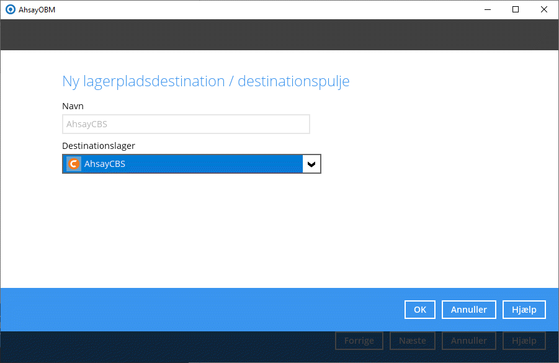Viewport: 559px width, 363px height.
Task: Open the Destinationslager dropdown arrow
Action: coord(311,164)
